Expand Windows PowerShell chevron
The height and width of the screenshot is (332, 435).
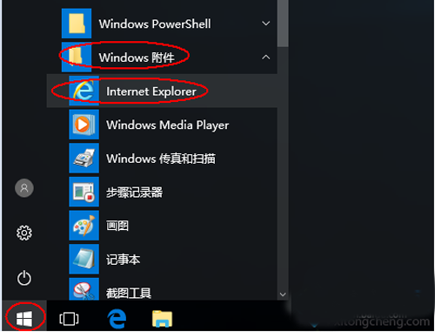coord(266,24)
